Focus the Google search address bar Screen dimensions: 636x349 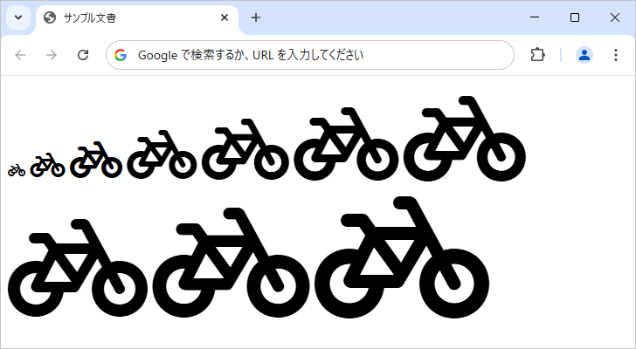(x=315, y=55)
